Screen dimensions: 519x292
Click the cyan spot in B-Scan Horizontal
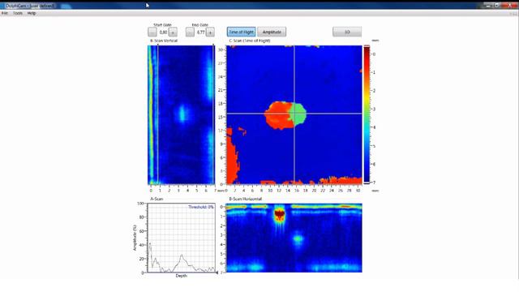[298, 238]
